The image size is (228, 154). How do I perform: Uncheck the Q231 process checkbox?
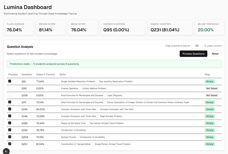pyautogui.click(x=10, y=144)
